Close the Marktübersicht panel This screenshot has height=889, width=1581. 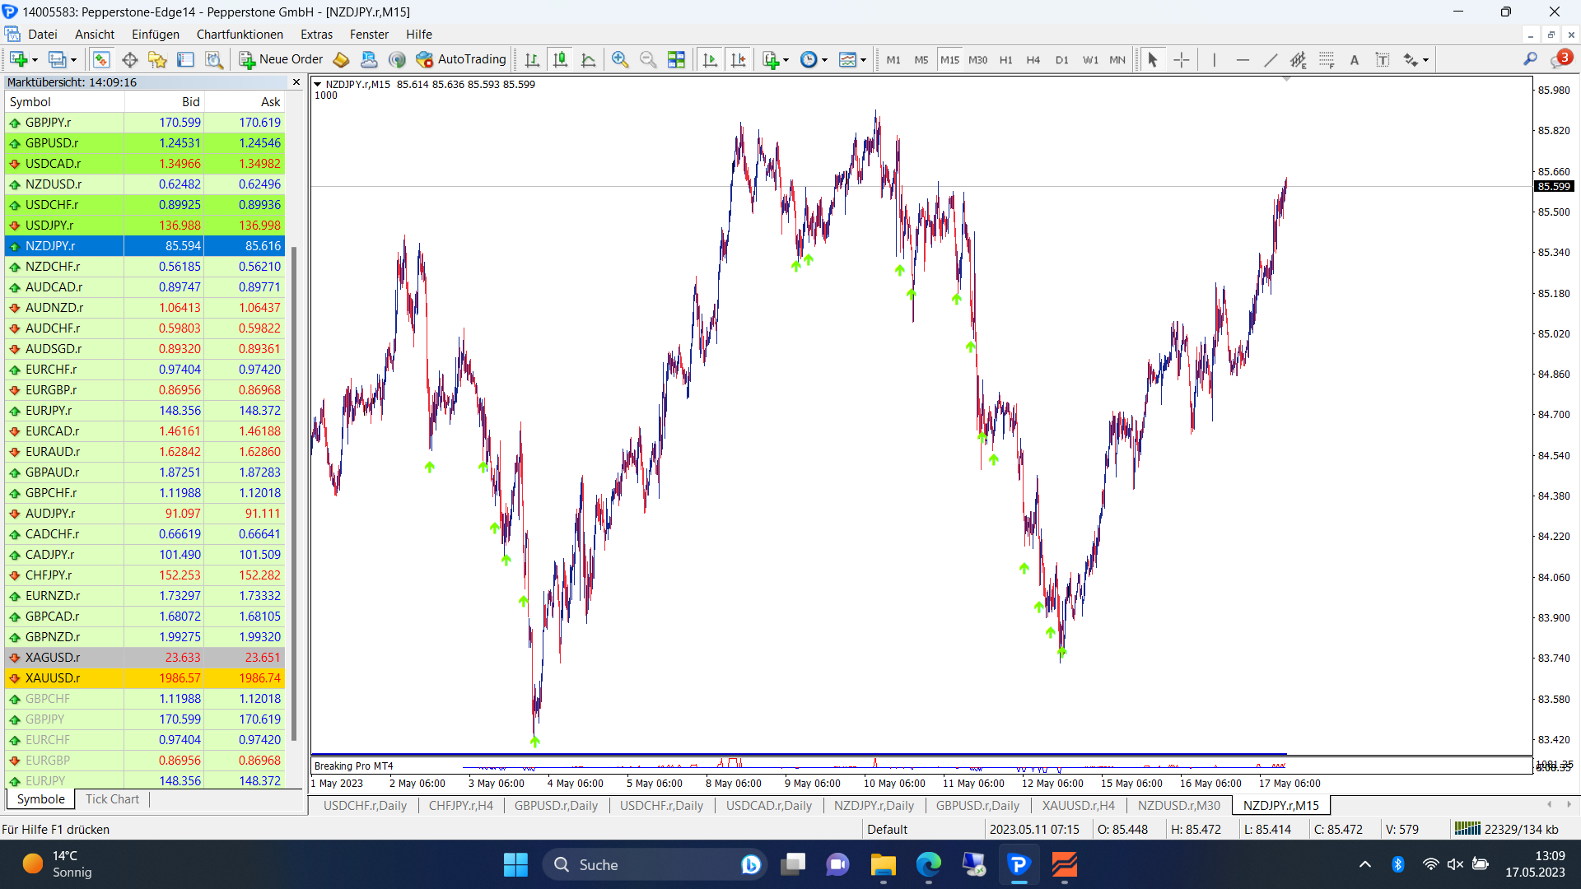click(296, 81)
